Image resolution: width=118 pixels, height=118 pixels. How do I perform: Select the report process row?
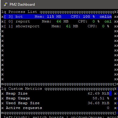click(x=58, y=21)
